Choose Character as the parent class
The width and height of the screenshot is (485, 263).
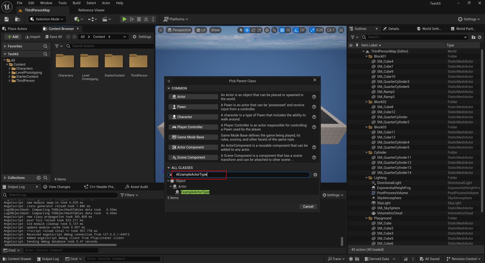point(193,117)
